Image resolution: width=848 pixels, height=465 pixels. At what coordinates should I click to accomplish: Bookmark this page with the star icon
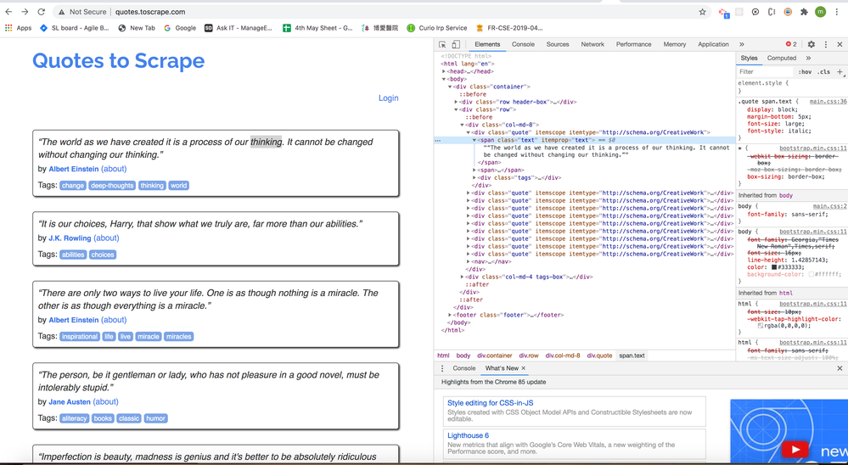point(703,12)
